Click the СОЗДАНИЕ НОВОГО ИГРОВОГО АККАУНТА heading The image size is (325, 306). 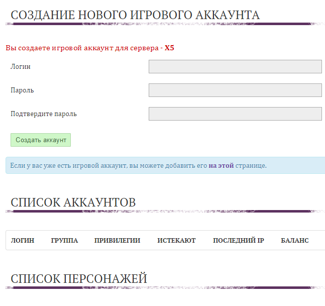pos(135,15)
